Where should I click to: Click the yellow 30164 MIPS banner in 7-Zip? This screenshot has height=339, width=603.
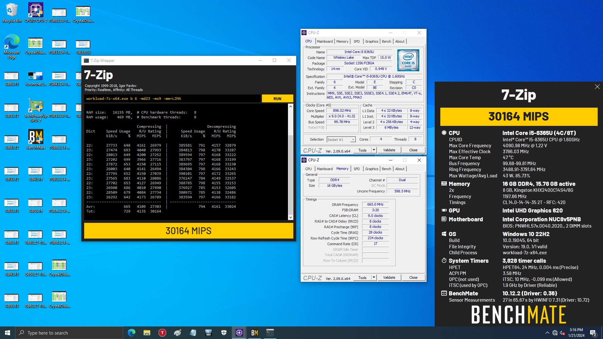(188, 231)
